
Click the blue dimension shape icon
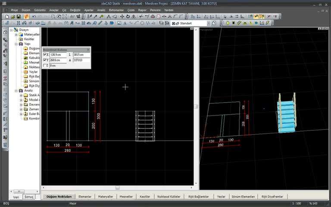click(112, 23)
